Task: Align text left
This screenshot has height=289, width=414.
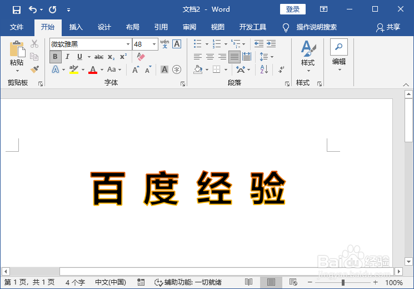Action: coord(197,57)
